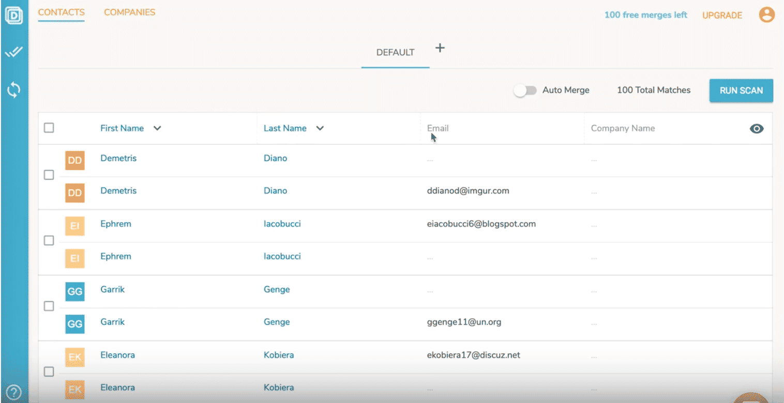Check the select-all checkbox in the header
This screenshot has width=784, height=403.
coord(49,128)
